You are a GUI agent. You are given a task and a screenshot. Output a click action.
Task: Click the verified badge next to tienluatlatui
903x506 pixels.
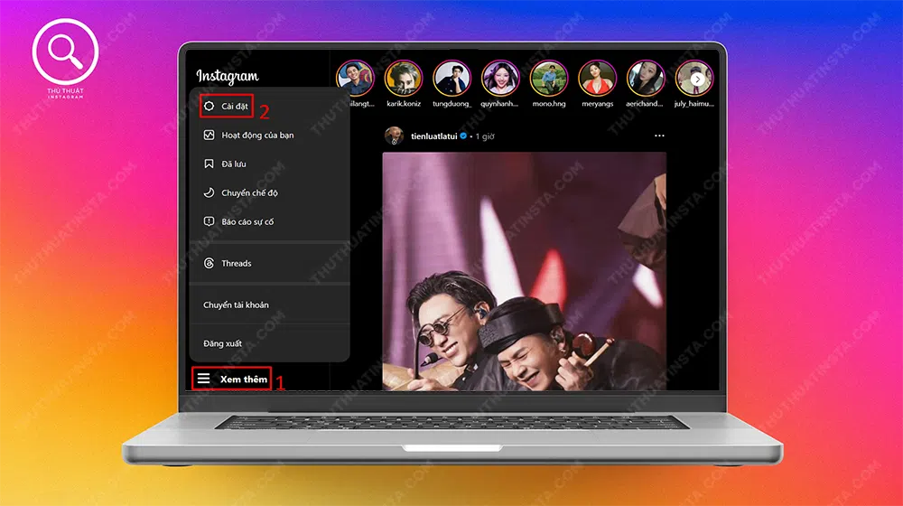pos(463,136)
